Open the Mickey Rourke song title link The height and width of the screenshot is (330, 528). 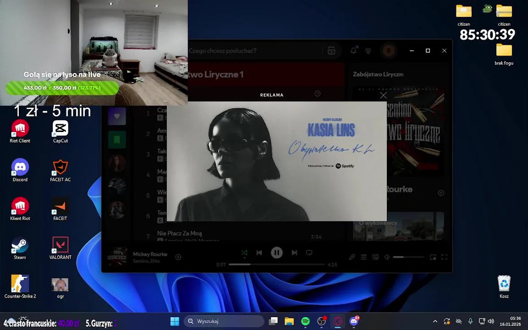(150, 254)
